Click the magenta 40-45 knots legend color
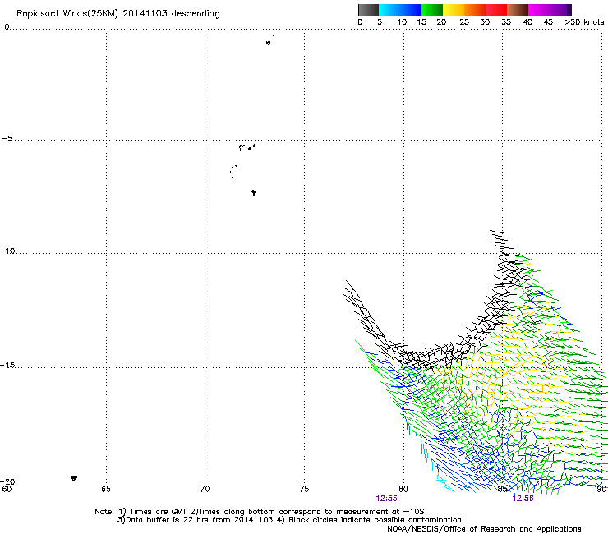 539,10
